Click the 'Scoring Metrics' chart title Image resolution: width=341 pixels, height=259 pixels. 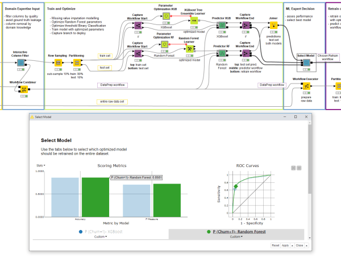point(112,166)
